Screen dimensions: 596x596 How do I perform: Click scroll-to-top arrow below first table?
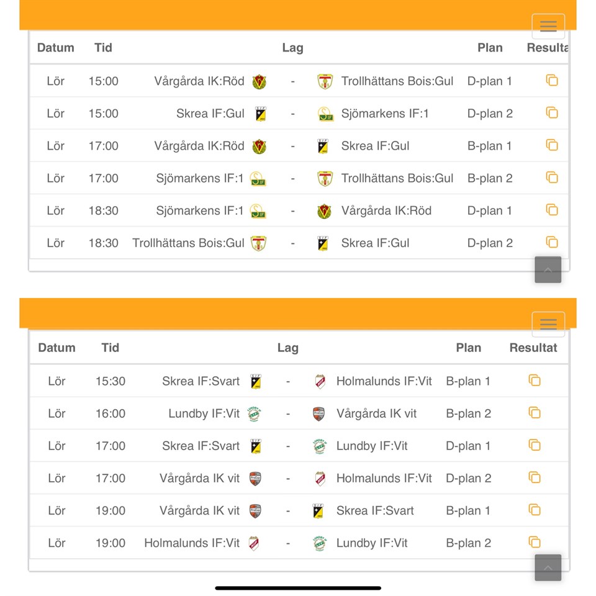pos(548,270)
